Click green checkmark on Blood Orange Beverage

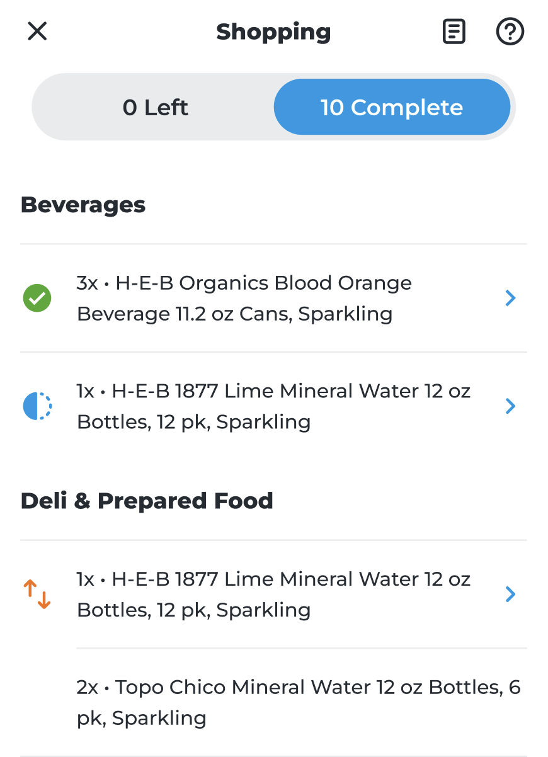(x=37, y=298)
